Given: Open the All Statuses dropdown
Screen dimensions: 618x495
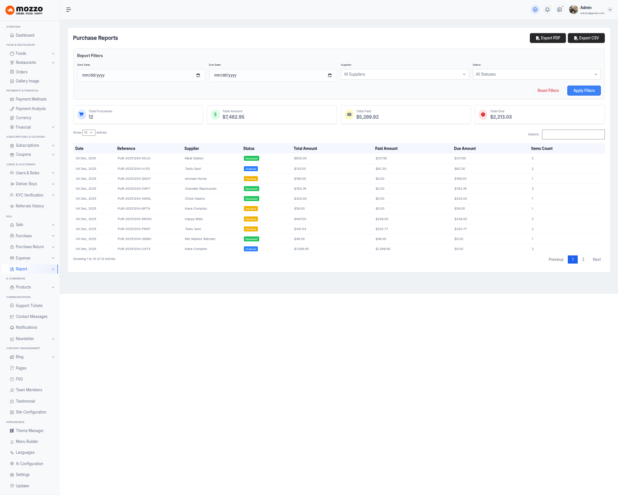Looking at the screenshot, I should point(536,74).
